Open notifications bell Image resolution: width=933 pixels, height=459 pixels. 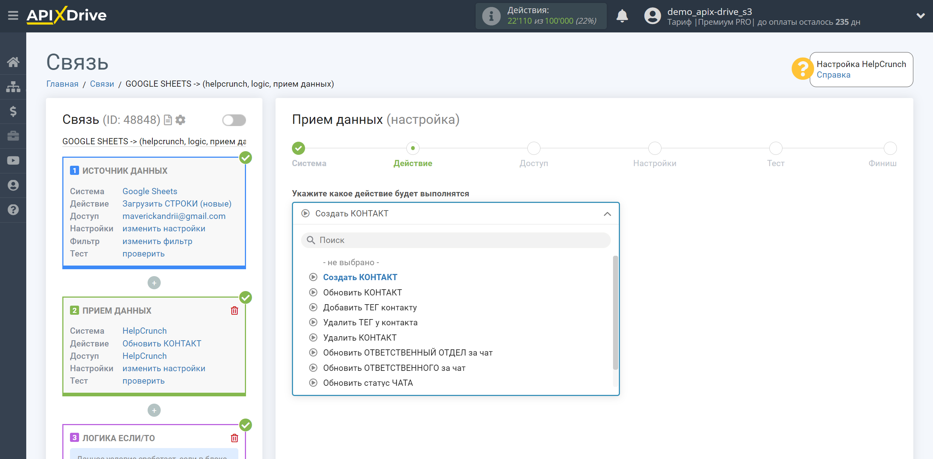pos(622,16)
